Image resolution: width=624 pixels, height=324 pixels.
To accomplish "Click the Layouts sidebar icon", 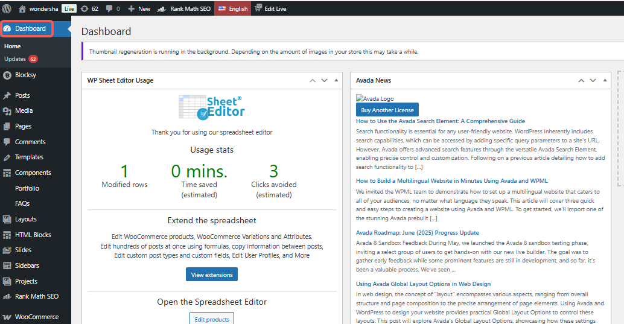I will pyautogui.click(x=7, y=219).
